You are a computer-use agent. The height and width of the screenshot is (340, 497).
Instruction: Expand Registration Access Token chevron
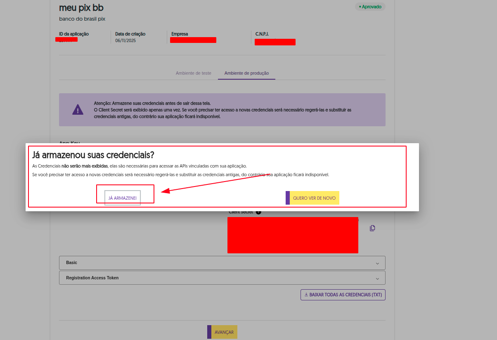pyautogui.click(x=377, y=279)
